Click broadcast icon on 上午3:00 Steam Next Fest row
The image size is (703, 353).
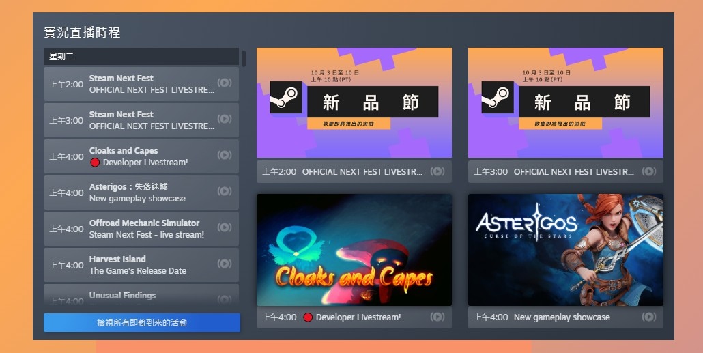[x=224, y=119]
